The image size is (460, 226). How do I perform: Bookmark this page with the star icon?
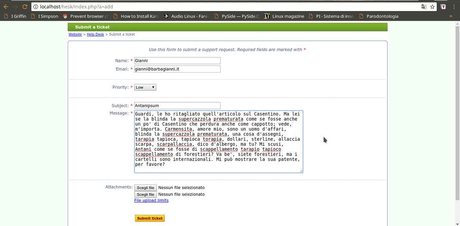coord(432,7)
